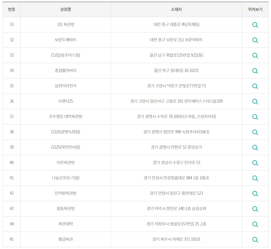Click address 울산 북구 동대5길 18 102호

click(x=176, y=71)
